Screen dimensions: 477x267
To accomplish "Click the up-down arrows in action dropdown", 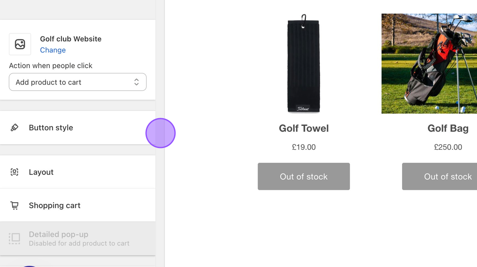I will tap(136, 82).
